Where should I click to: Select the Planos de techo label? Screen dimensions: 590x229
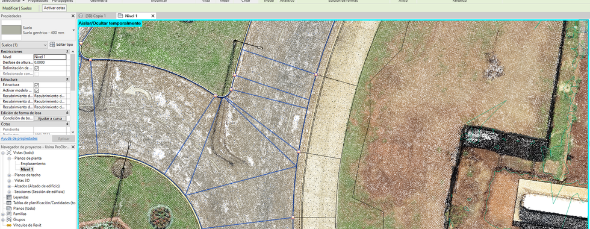[28, 175]
